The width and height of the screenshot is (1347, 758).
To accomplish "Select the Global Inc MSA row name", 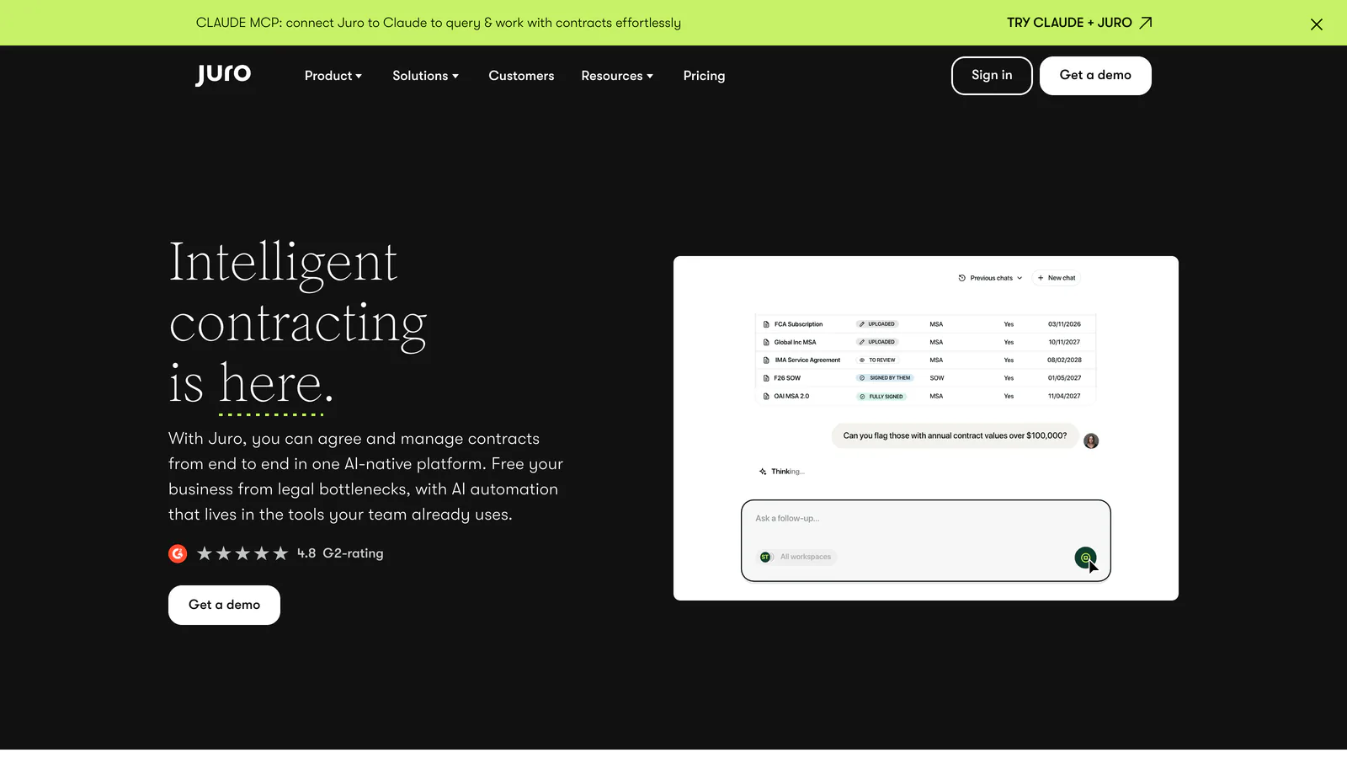I will (795, 342).
